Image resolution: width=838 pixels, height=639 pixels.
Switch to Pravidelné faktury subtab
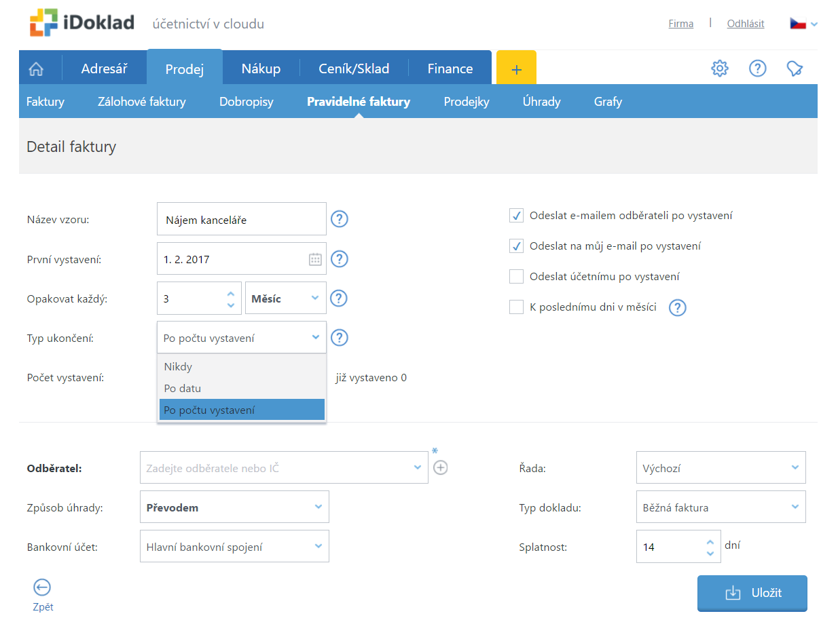click(x=359, y=102)
